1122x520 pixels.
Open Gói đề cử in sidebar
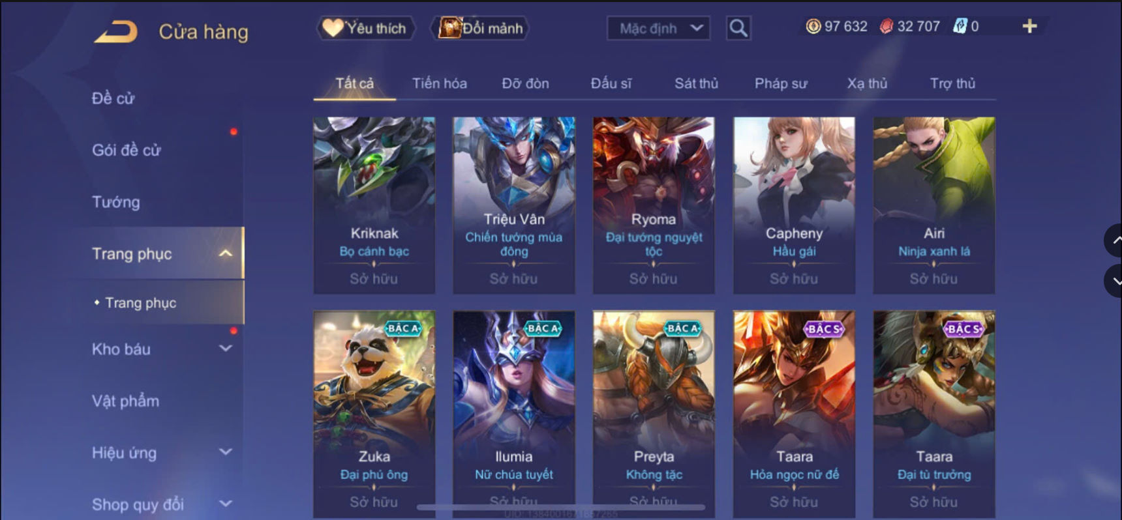click(x=126, y=150)
